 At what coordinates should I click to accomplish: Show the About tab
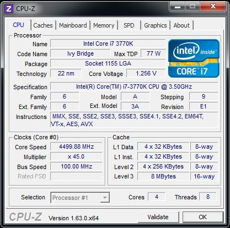(181, 25)
